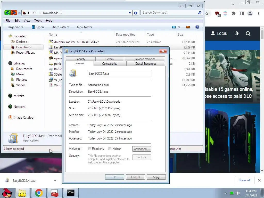264x198 pixels.
Task: Select Documents under Libraries
Action: click(24, 69)
